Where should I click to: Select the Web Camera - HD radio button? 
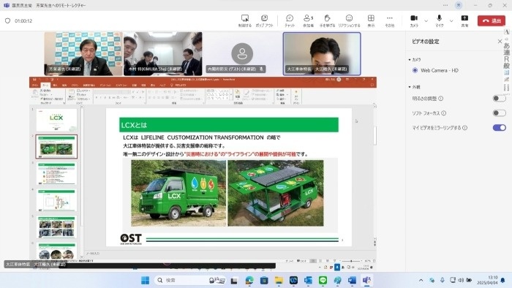(415, 70)
